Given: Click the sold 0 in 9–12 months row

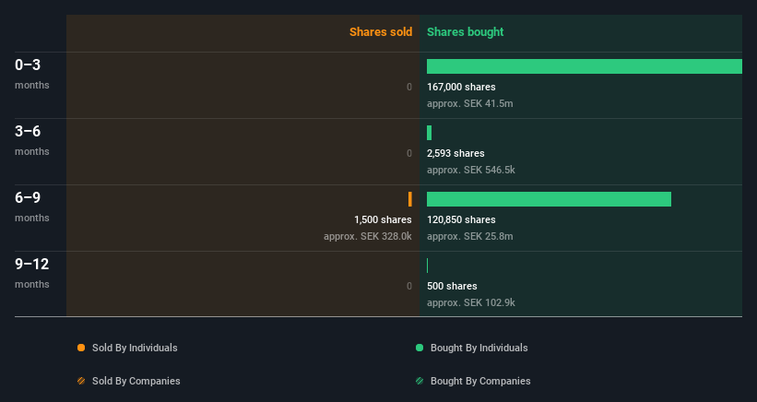Looking at the screenshot, I should (x=408, y=286).
